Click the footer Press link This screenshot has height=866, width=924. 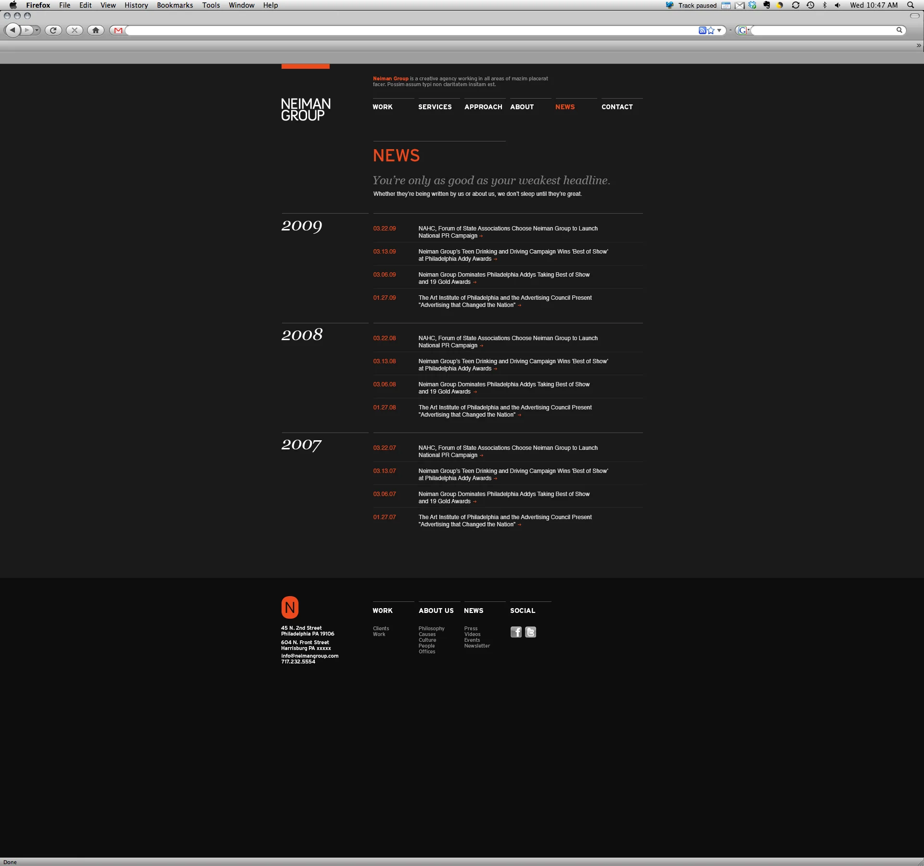(x=471, y=628)
